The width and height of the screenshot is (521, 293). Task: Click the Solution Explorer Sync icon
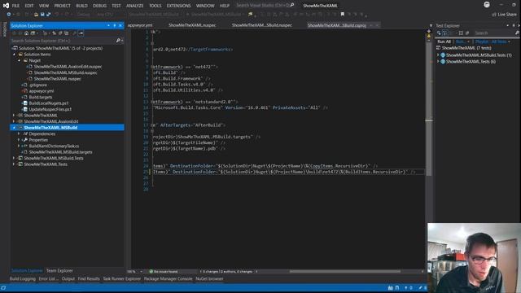click(54, 33)
